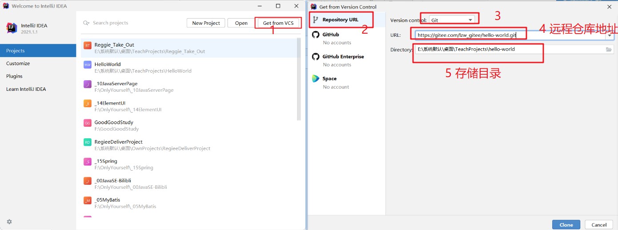Click path F:\OnlyYourself\_15Spring text
Image resolution: width=618 pixels, height=230 pixels.
pyautogui.click(x=124, y=168)
